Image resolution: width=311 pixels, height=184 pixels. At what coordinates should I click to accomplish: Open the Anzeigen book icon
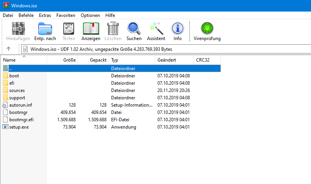tap(91, 29)
